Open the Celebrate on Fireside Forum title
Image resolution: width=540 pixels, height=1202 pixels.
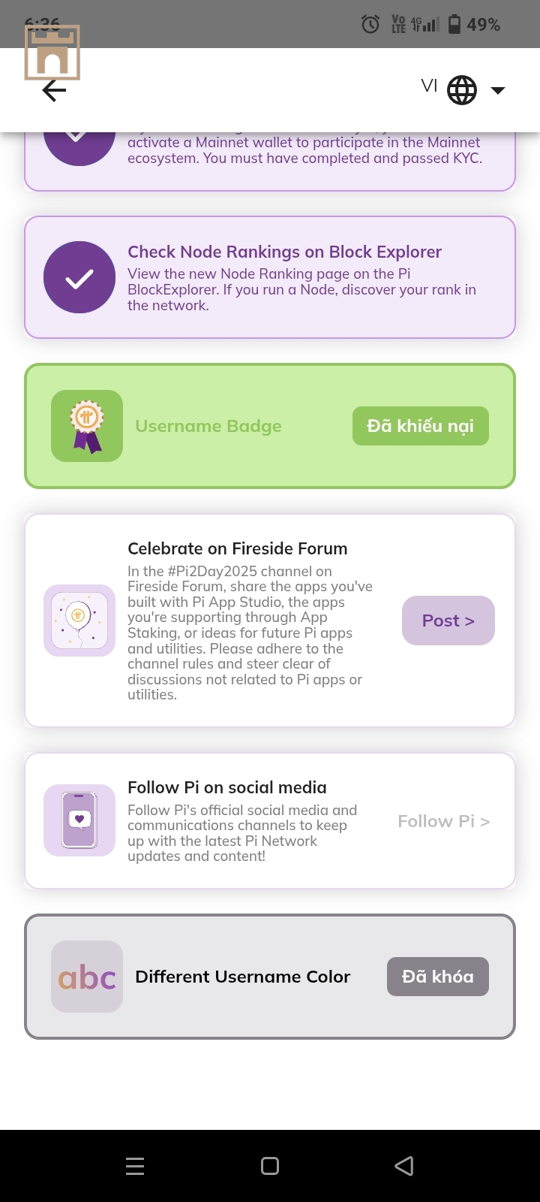pos(238,548)
